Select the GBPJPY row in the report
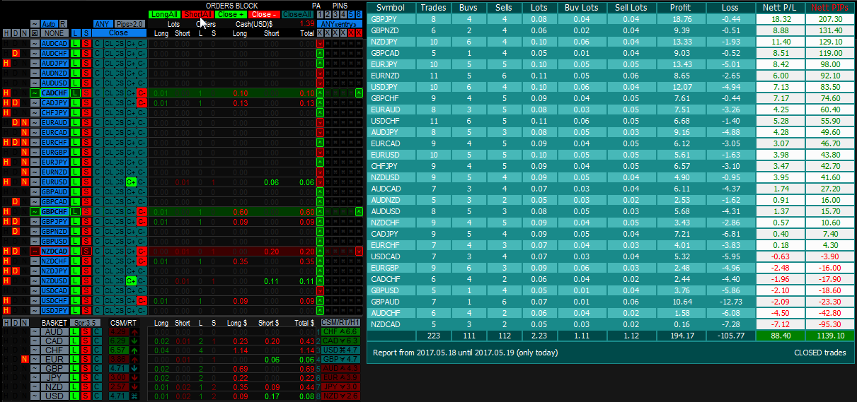The width and height of the screenshot is (857, 402). coord(611,19)
